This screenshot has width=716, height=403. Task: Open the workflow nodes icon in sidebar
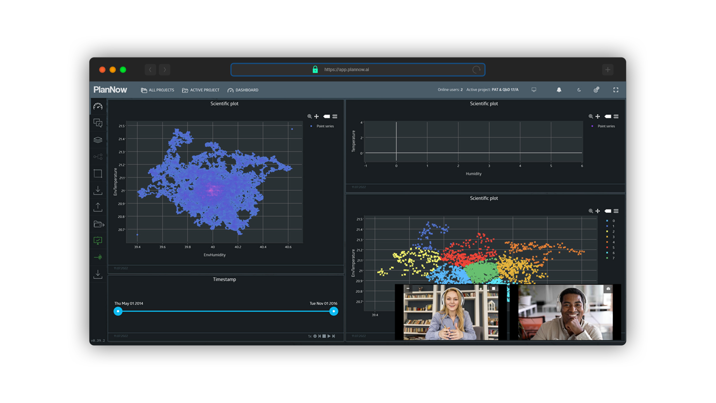point(98,157)
